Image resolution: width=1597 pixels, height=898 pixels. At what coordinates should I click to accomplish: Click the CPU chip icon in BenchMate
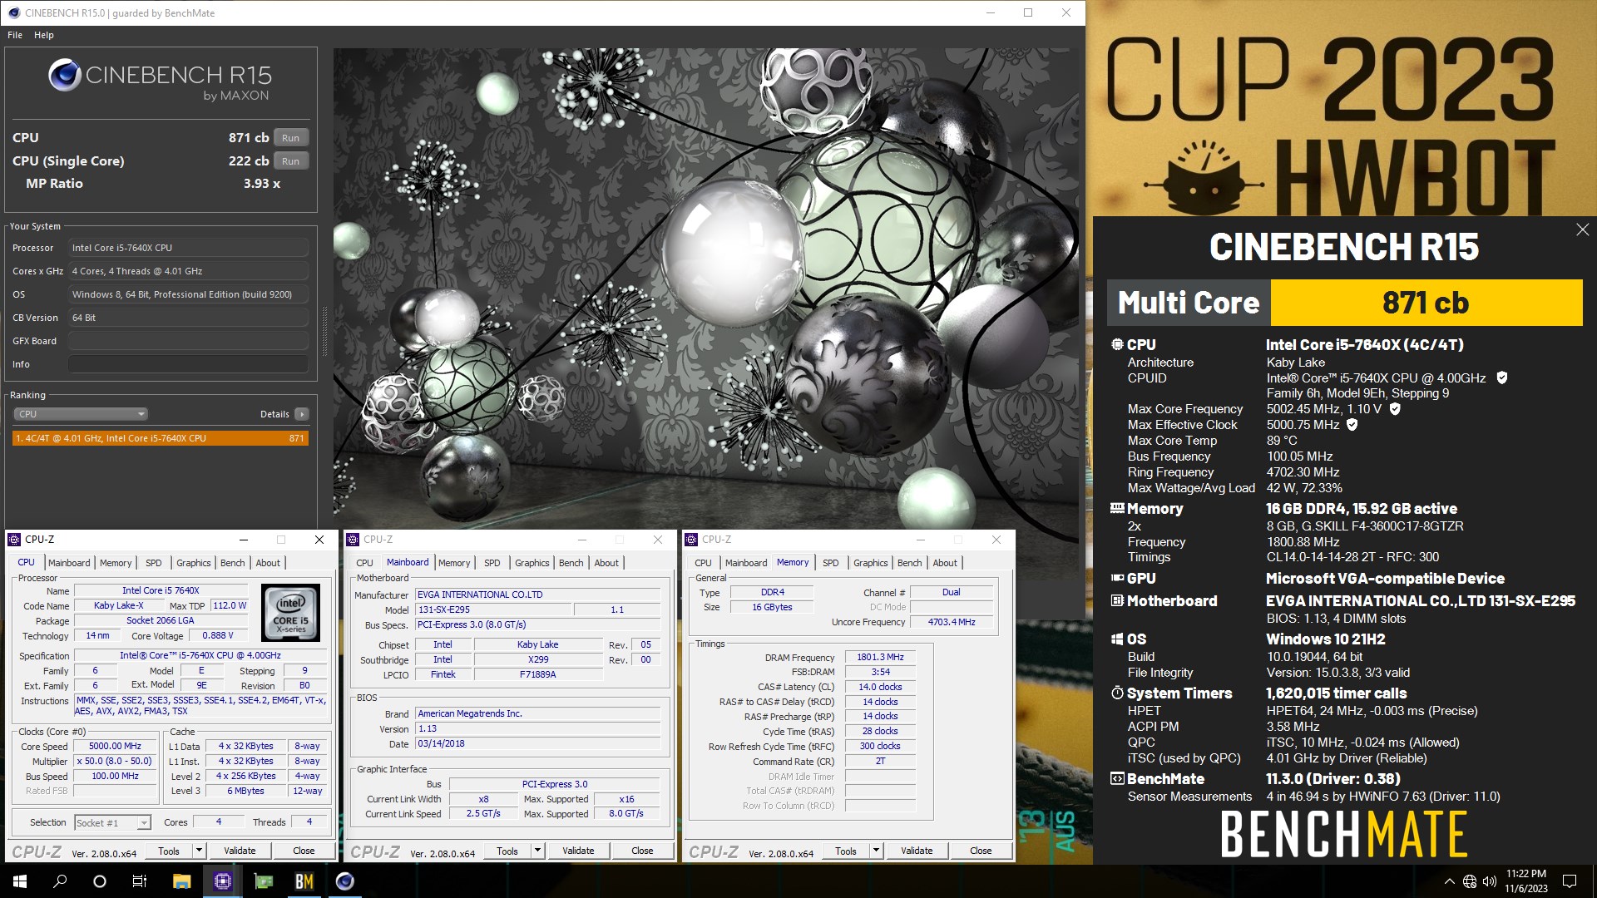point(1117,344)
